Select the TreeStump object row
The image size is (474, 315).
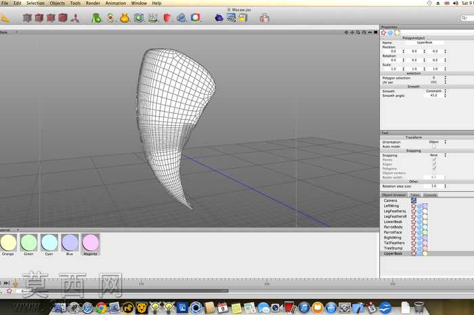427,248
